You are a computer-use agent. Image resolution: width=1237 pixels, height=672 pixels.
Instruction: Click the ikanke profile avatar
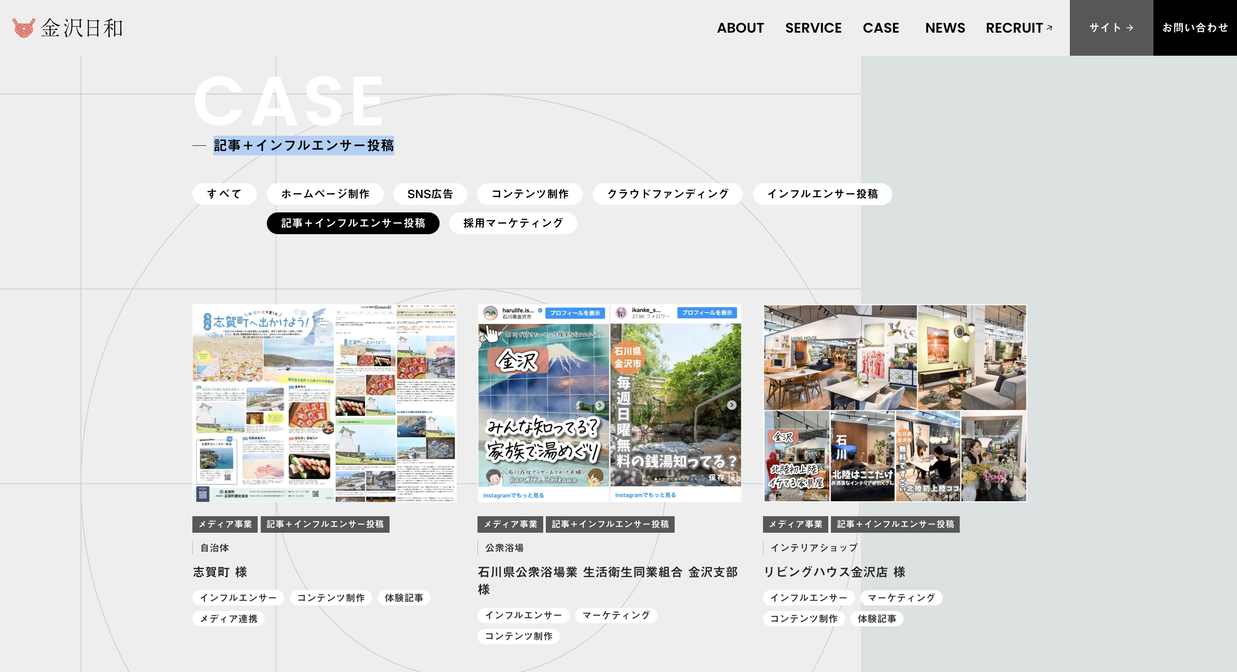point(622,313)
